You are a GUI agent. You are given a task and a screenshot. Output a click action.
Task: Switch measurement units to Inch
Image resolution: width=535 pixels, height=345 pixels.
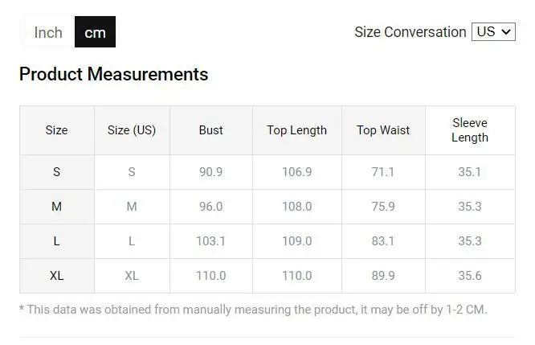coord(47,32)
